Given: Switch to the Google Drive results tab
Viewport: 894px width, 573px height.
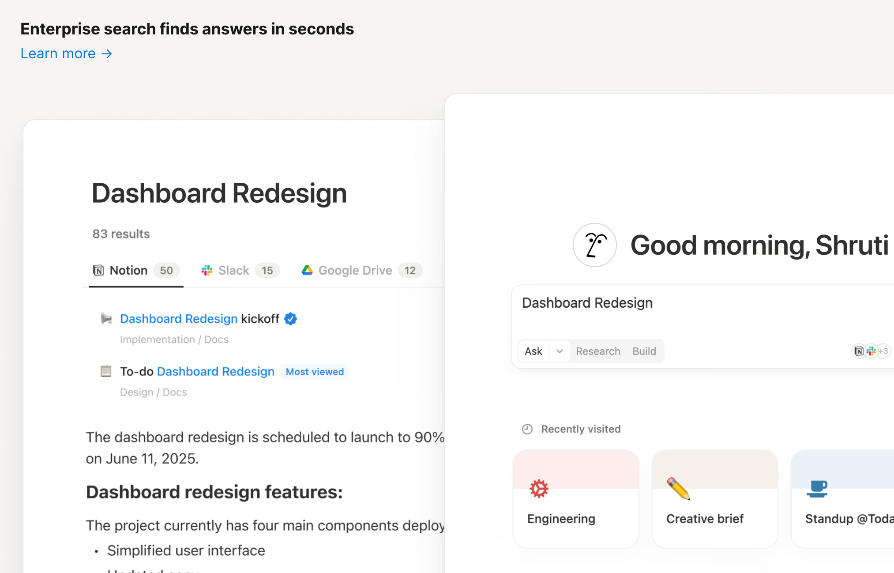Looking at the screenshot, I should pos(355,270).
